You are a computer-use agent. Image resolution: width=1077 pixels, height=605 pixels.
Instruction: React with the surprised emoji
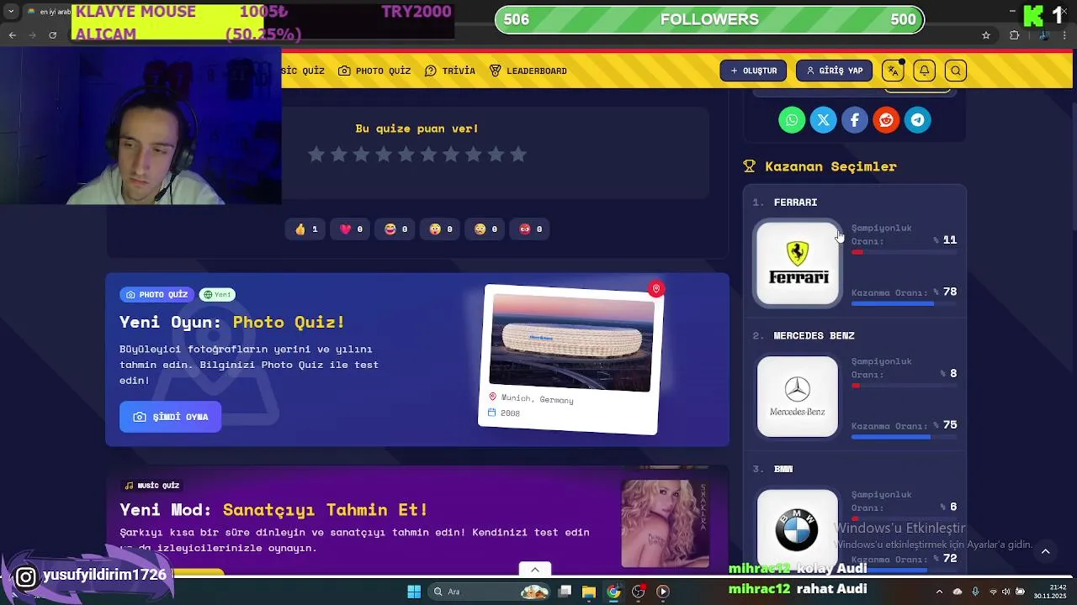[x=441, y=229]
